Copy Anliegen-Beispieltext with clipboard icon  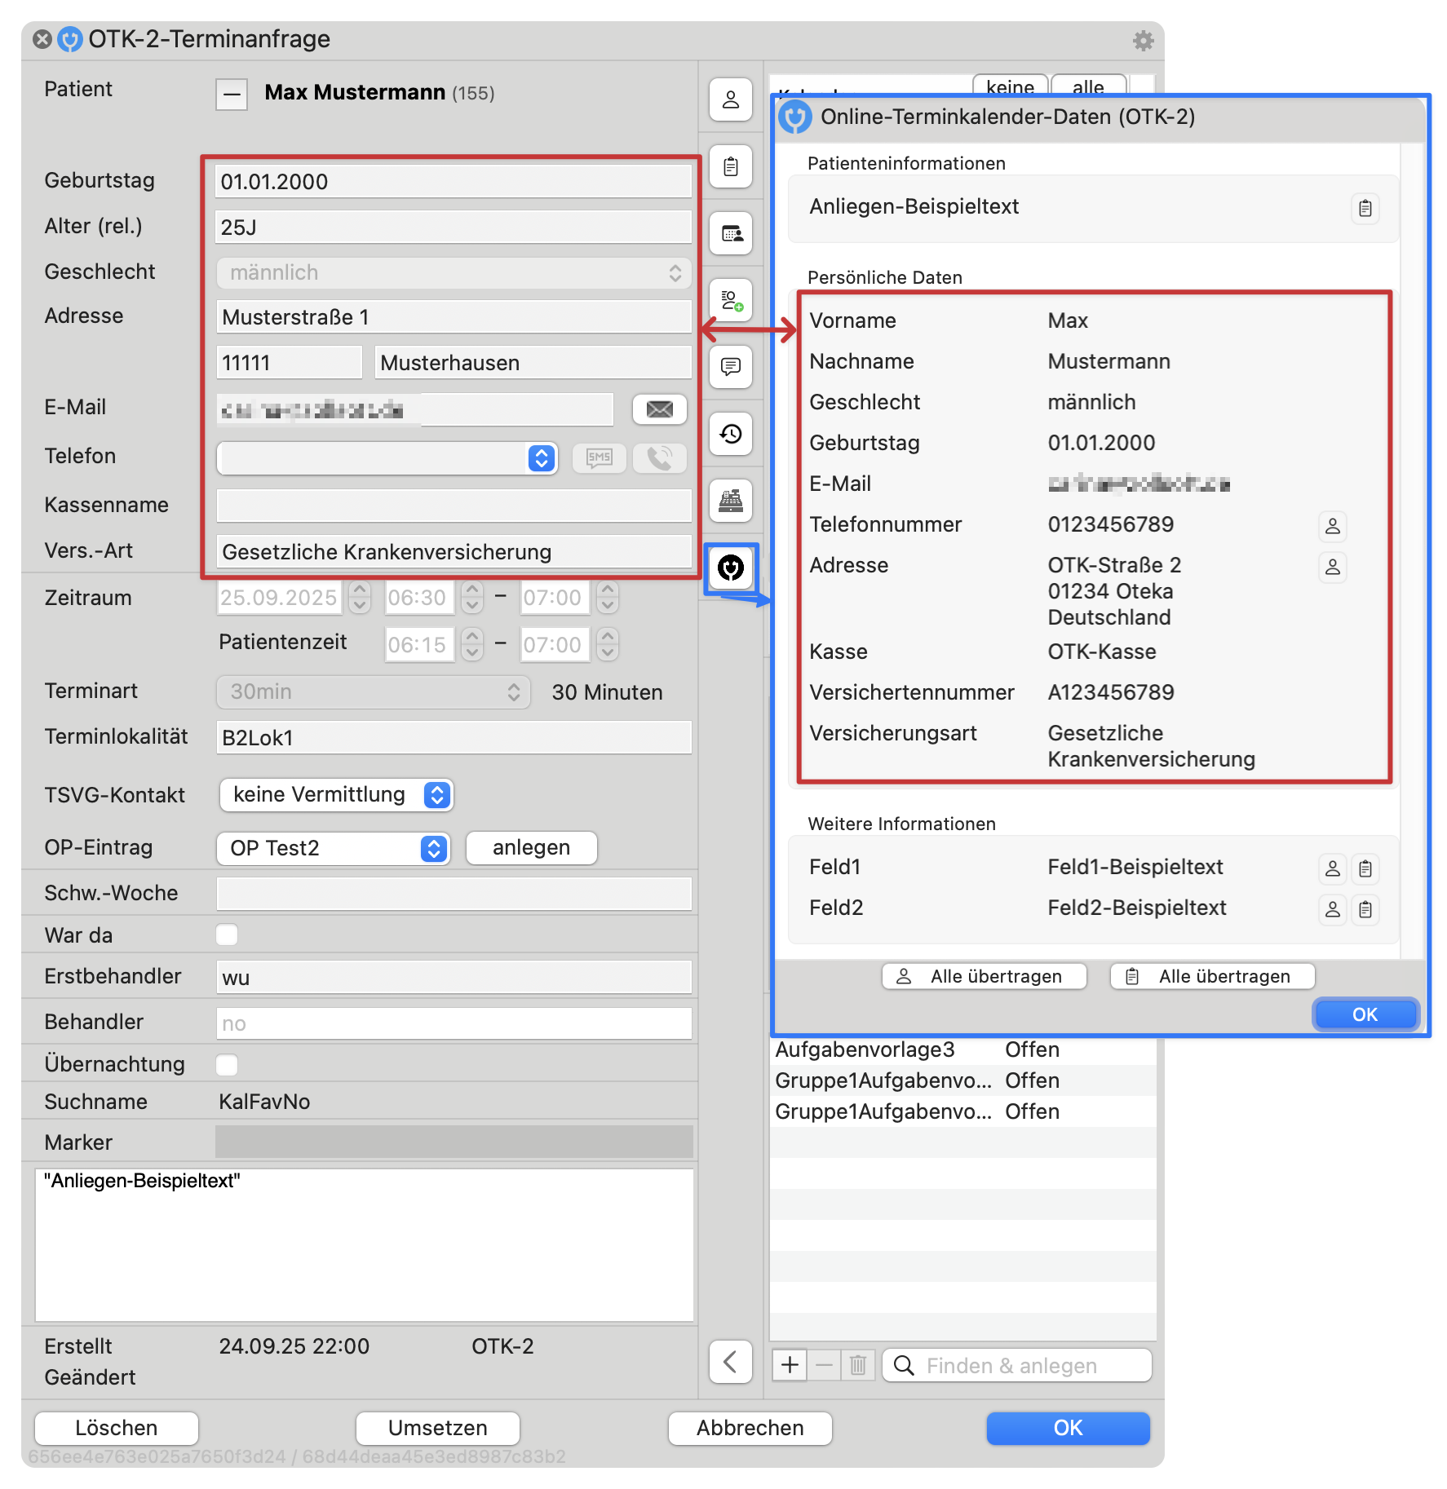click(x=1365, y=209)
